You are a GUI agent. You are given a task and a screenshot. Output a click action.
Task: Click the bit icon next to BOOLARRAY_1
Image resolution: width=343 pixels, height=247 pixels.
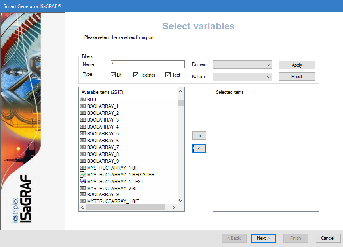[83, 106]
